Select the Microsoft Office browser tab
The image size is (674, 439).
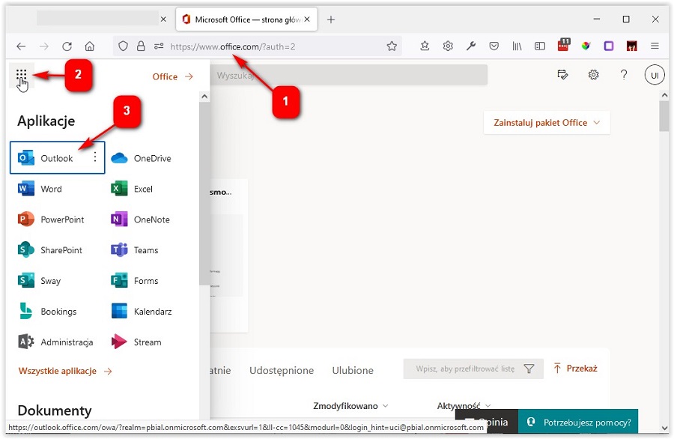click(x=246, y=19)
